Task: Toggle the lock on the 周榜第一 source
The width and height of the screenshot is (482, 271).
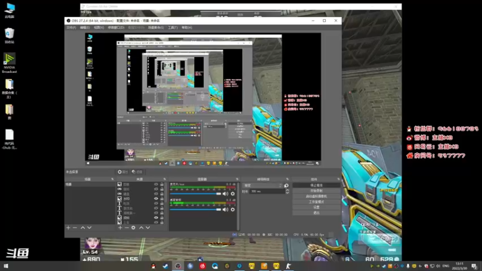Action: point(162,213)
